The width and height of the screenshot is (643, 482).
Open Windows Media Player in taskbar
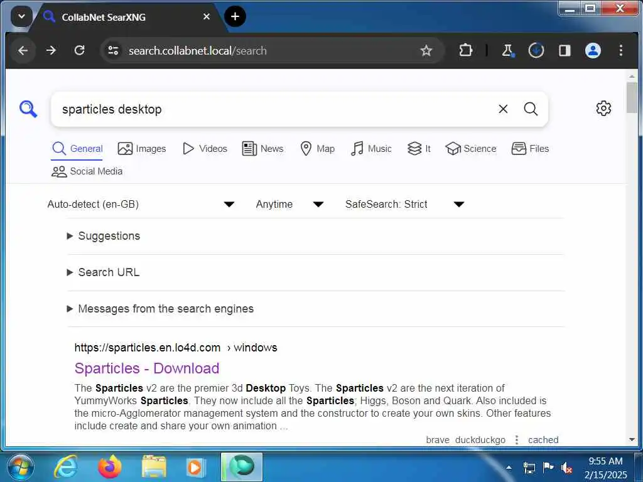point(195,467)
